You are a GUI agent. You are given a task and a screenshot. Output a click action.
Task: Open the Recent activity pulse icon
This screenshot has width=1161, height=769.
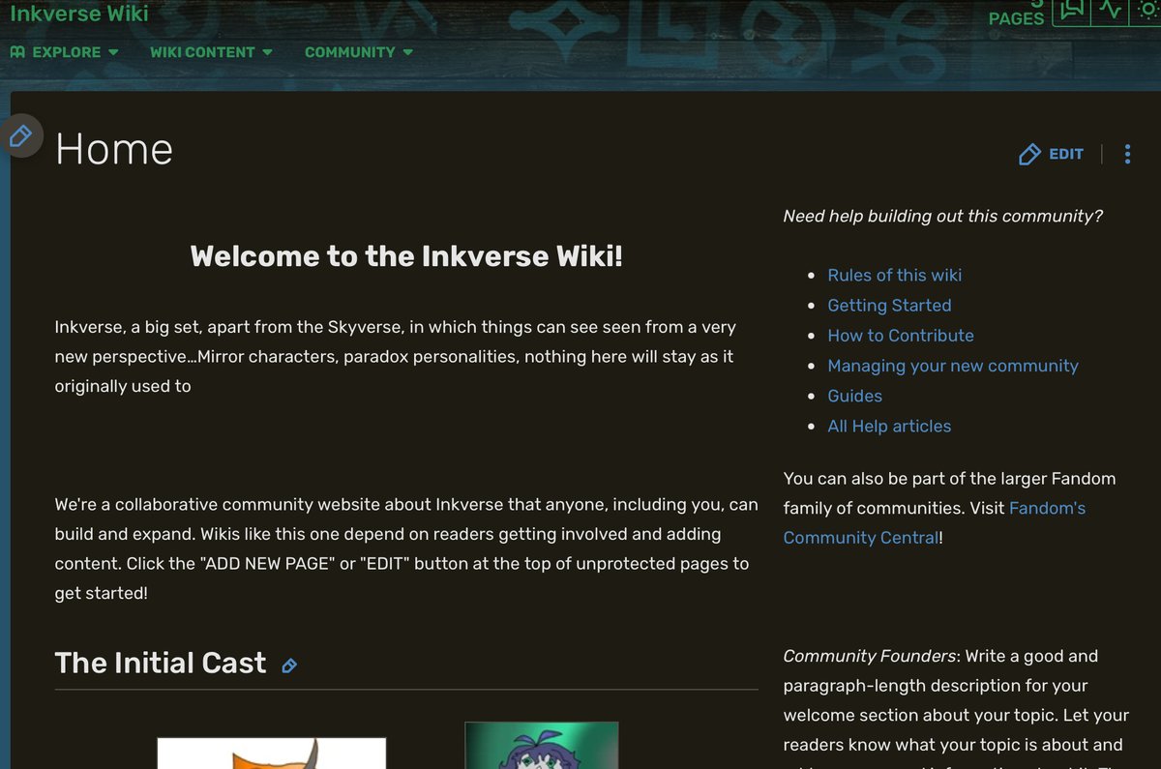[x=1110, y=11]
